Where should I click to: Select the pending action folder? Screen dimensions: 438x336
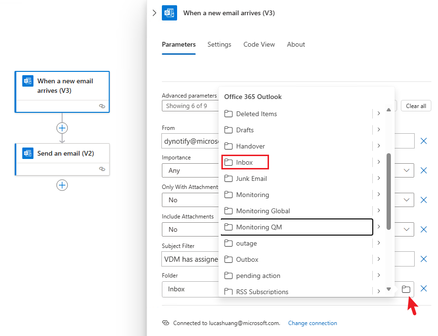pyautogui.click(x=297, y=276)
